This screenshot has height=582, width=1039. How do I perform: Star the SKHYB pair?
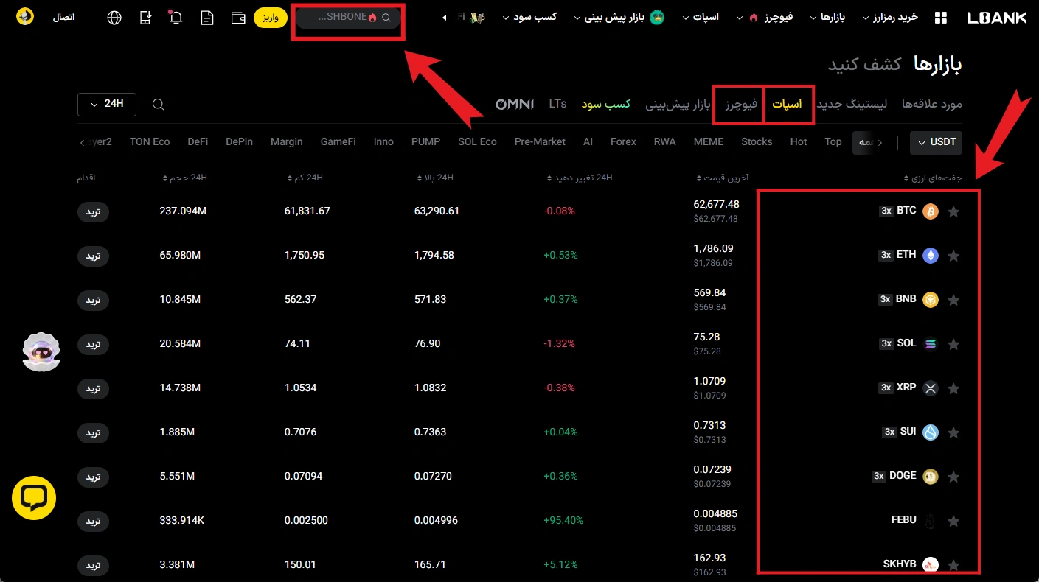pos(953,566)
